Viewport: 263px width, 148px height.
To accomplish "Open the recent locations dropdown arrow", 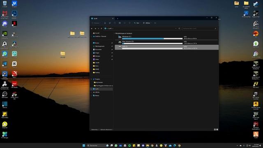I will click(98, 28).
